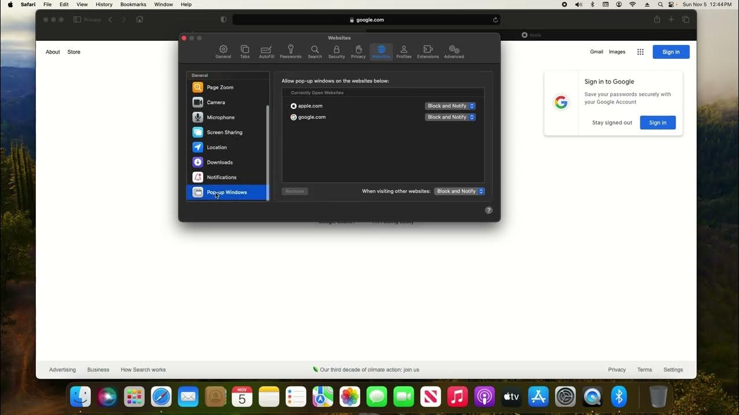The image size is (739, 415).
Task: Open 'When visiting other websites' dropdown
Action: [460, 191]
